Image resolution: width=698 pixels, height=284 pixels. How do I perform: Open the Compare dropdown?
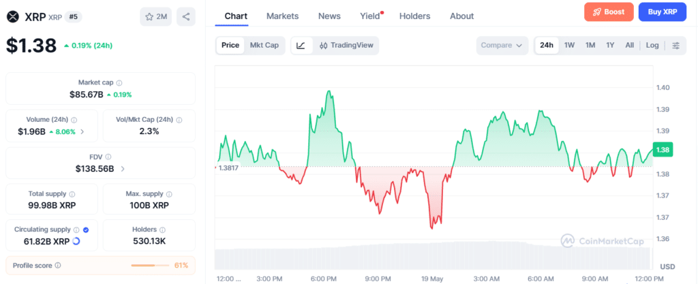click(x=502, y=46)
